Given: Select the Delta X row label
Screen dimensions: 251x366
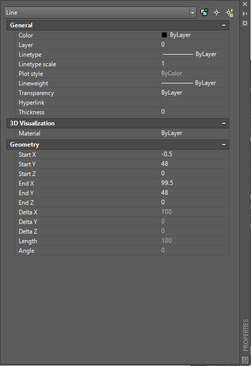Looking at the screenshot, I should tap(28, 212).
